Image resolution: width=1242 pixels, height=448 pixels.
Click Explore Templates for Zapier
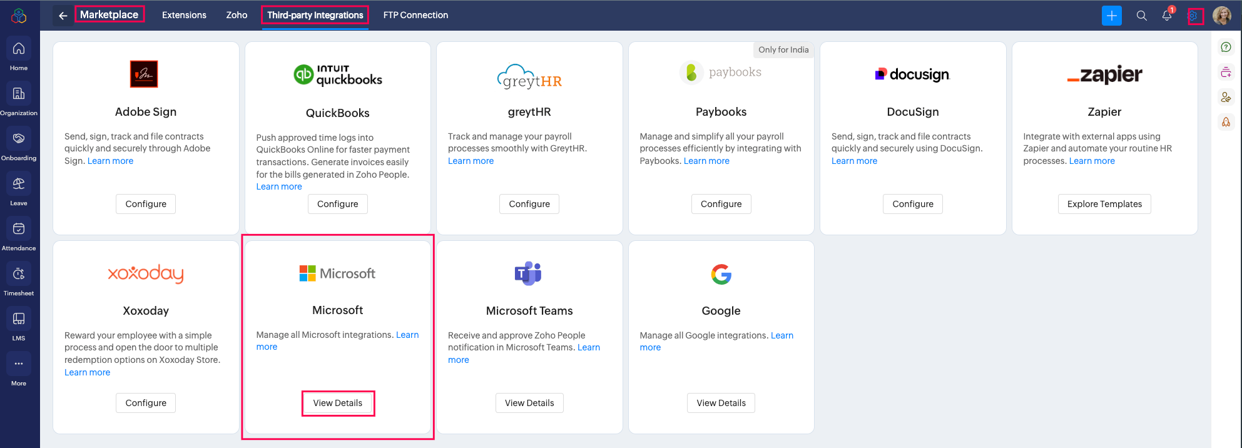(1104, 204)
